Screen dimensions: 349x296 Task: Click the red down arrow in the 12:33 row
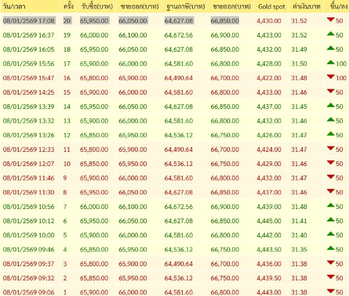pos(330,148)
